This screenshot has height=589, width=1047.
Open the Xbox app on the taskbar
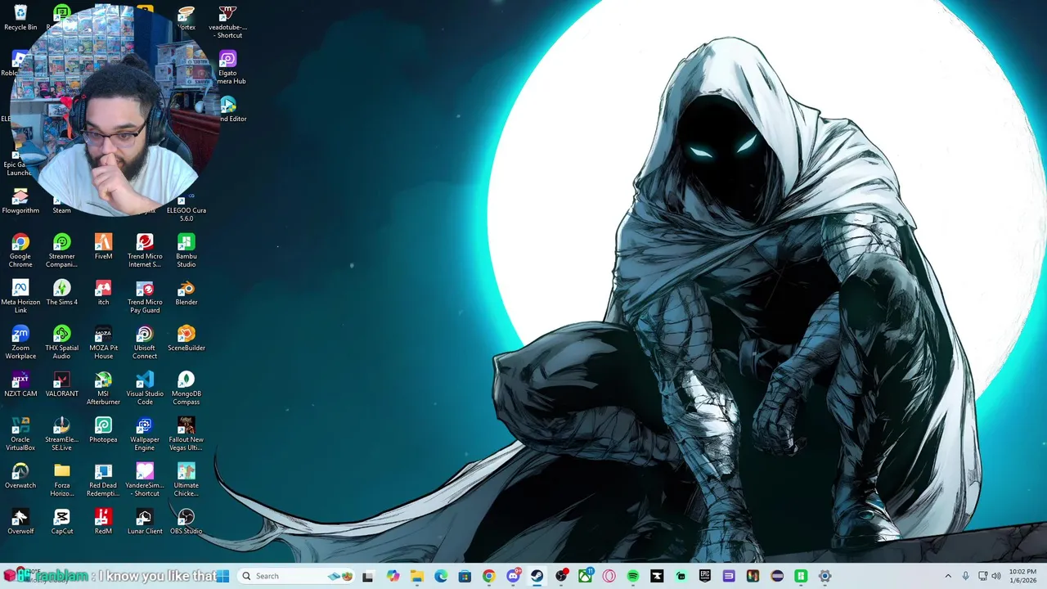(x=585, y=576)
